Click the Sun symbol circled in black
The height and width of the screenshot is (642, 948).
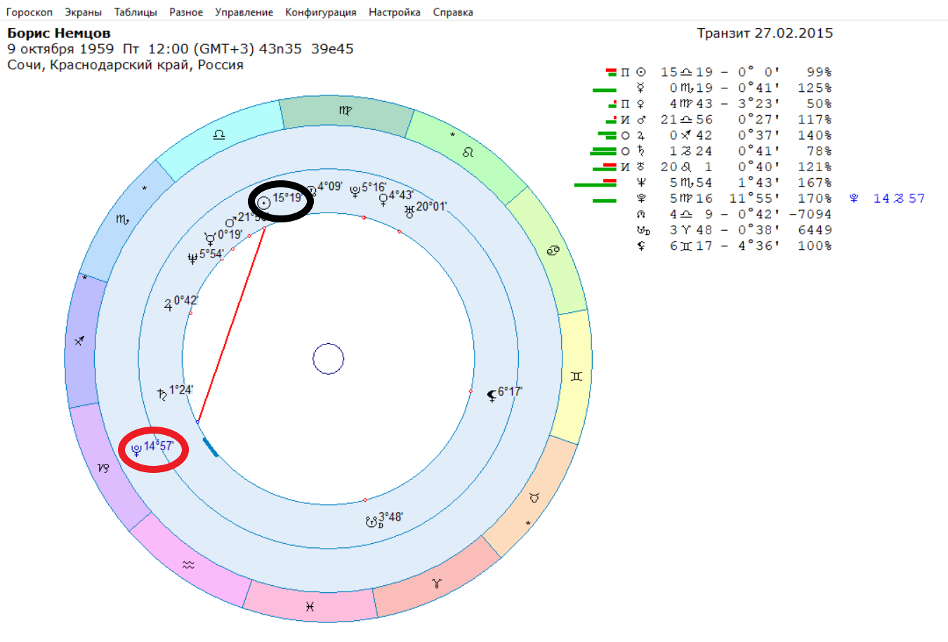[263, 203]
